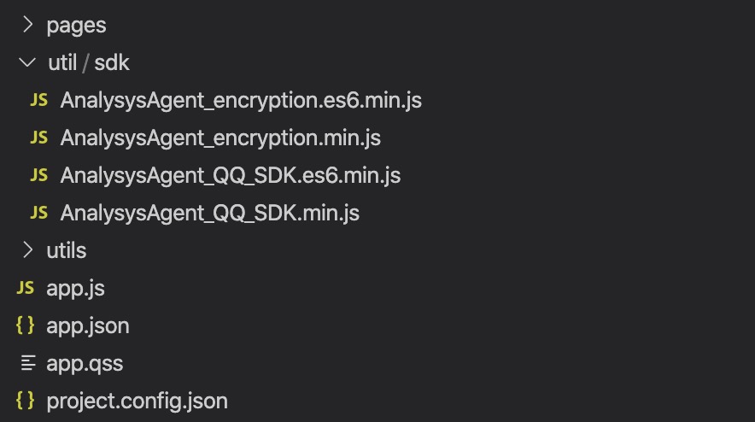This screenshot has width=755, height=422.
Task: Click JS icon beside AnalysysAgent_encryption.min.js
Action: tap(39, 138)
